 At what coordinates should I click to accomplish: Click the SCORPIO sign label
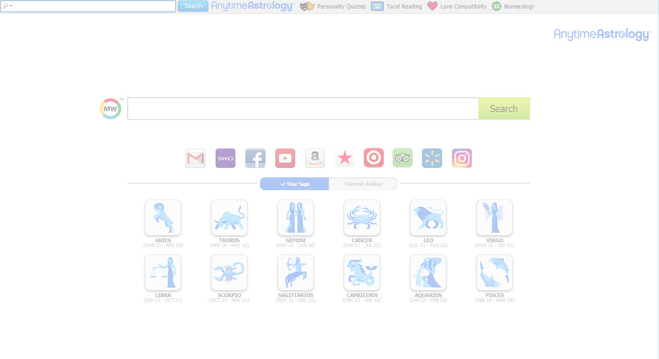pyautogui.click(x=229, y=295)
